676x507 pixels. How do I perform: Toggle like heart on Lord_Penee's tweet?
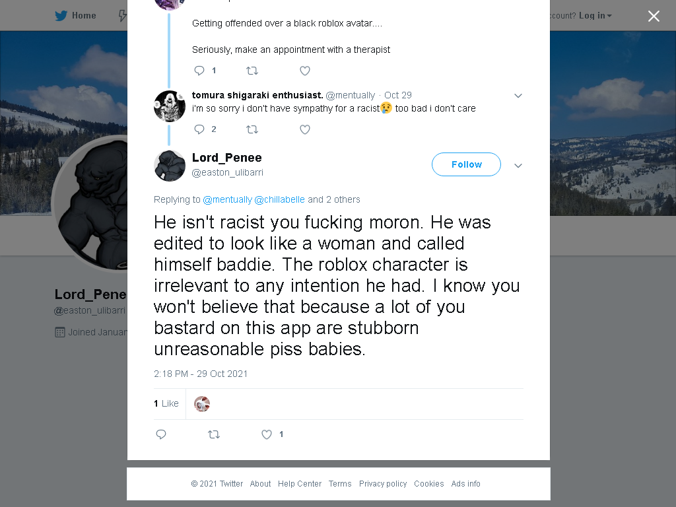267,434
